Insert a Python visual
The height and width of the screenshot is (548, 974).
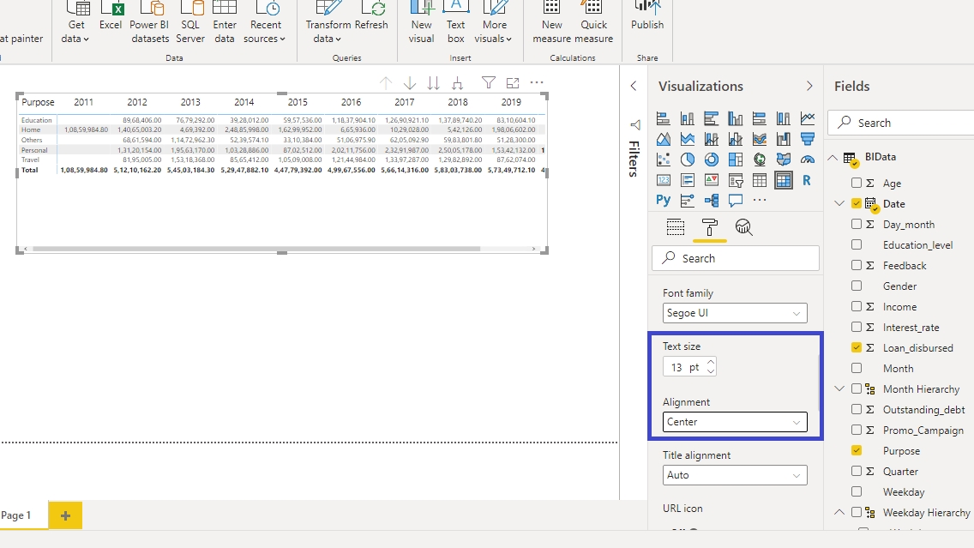point(664,201)
